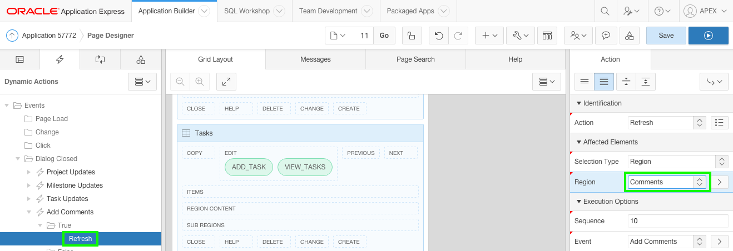733x251 pixels.
Task: Switch to the Page Search tab
Action: (415, 59)
